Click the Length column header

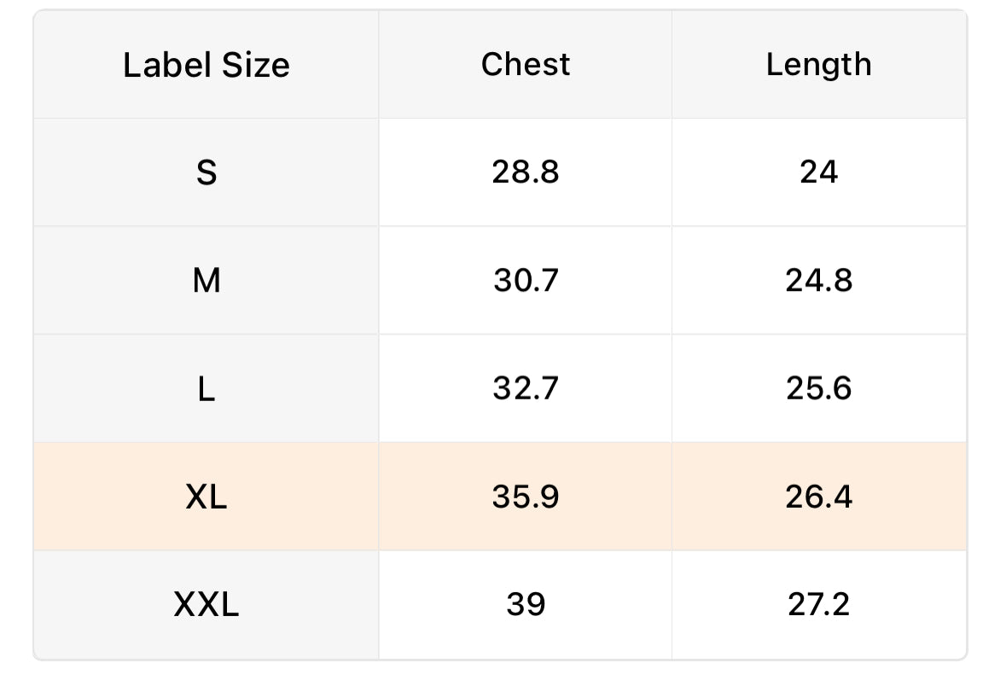tap(818, 65)
